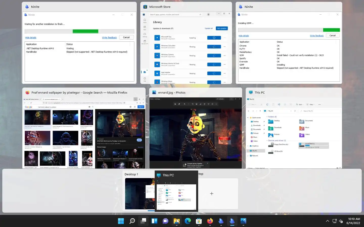Launch Microsoft Edge from the taskbar
The image size is (364, 227).
(188, 221)
